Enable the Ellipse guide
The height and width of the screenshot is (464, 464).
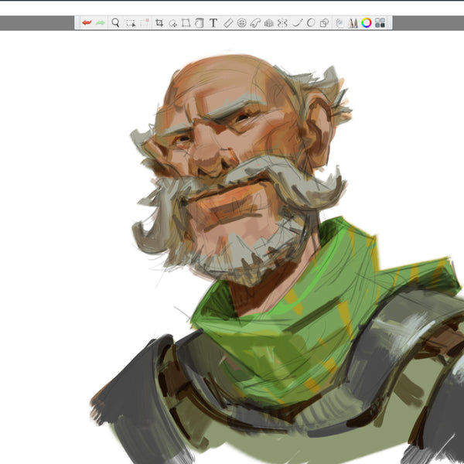click(241, 23)
